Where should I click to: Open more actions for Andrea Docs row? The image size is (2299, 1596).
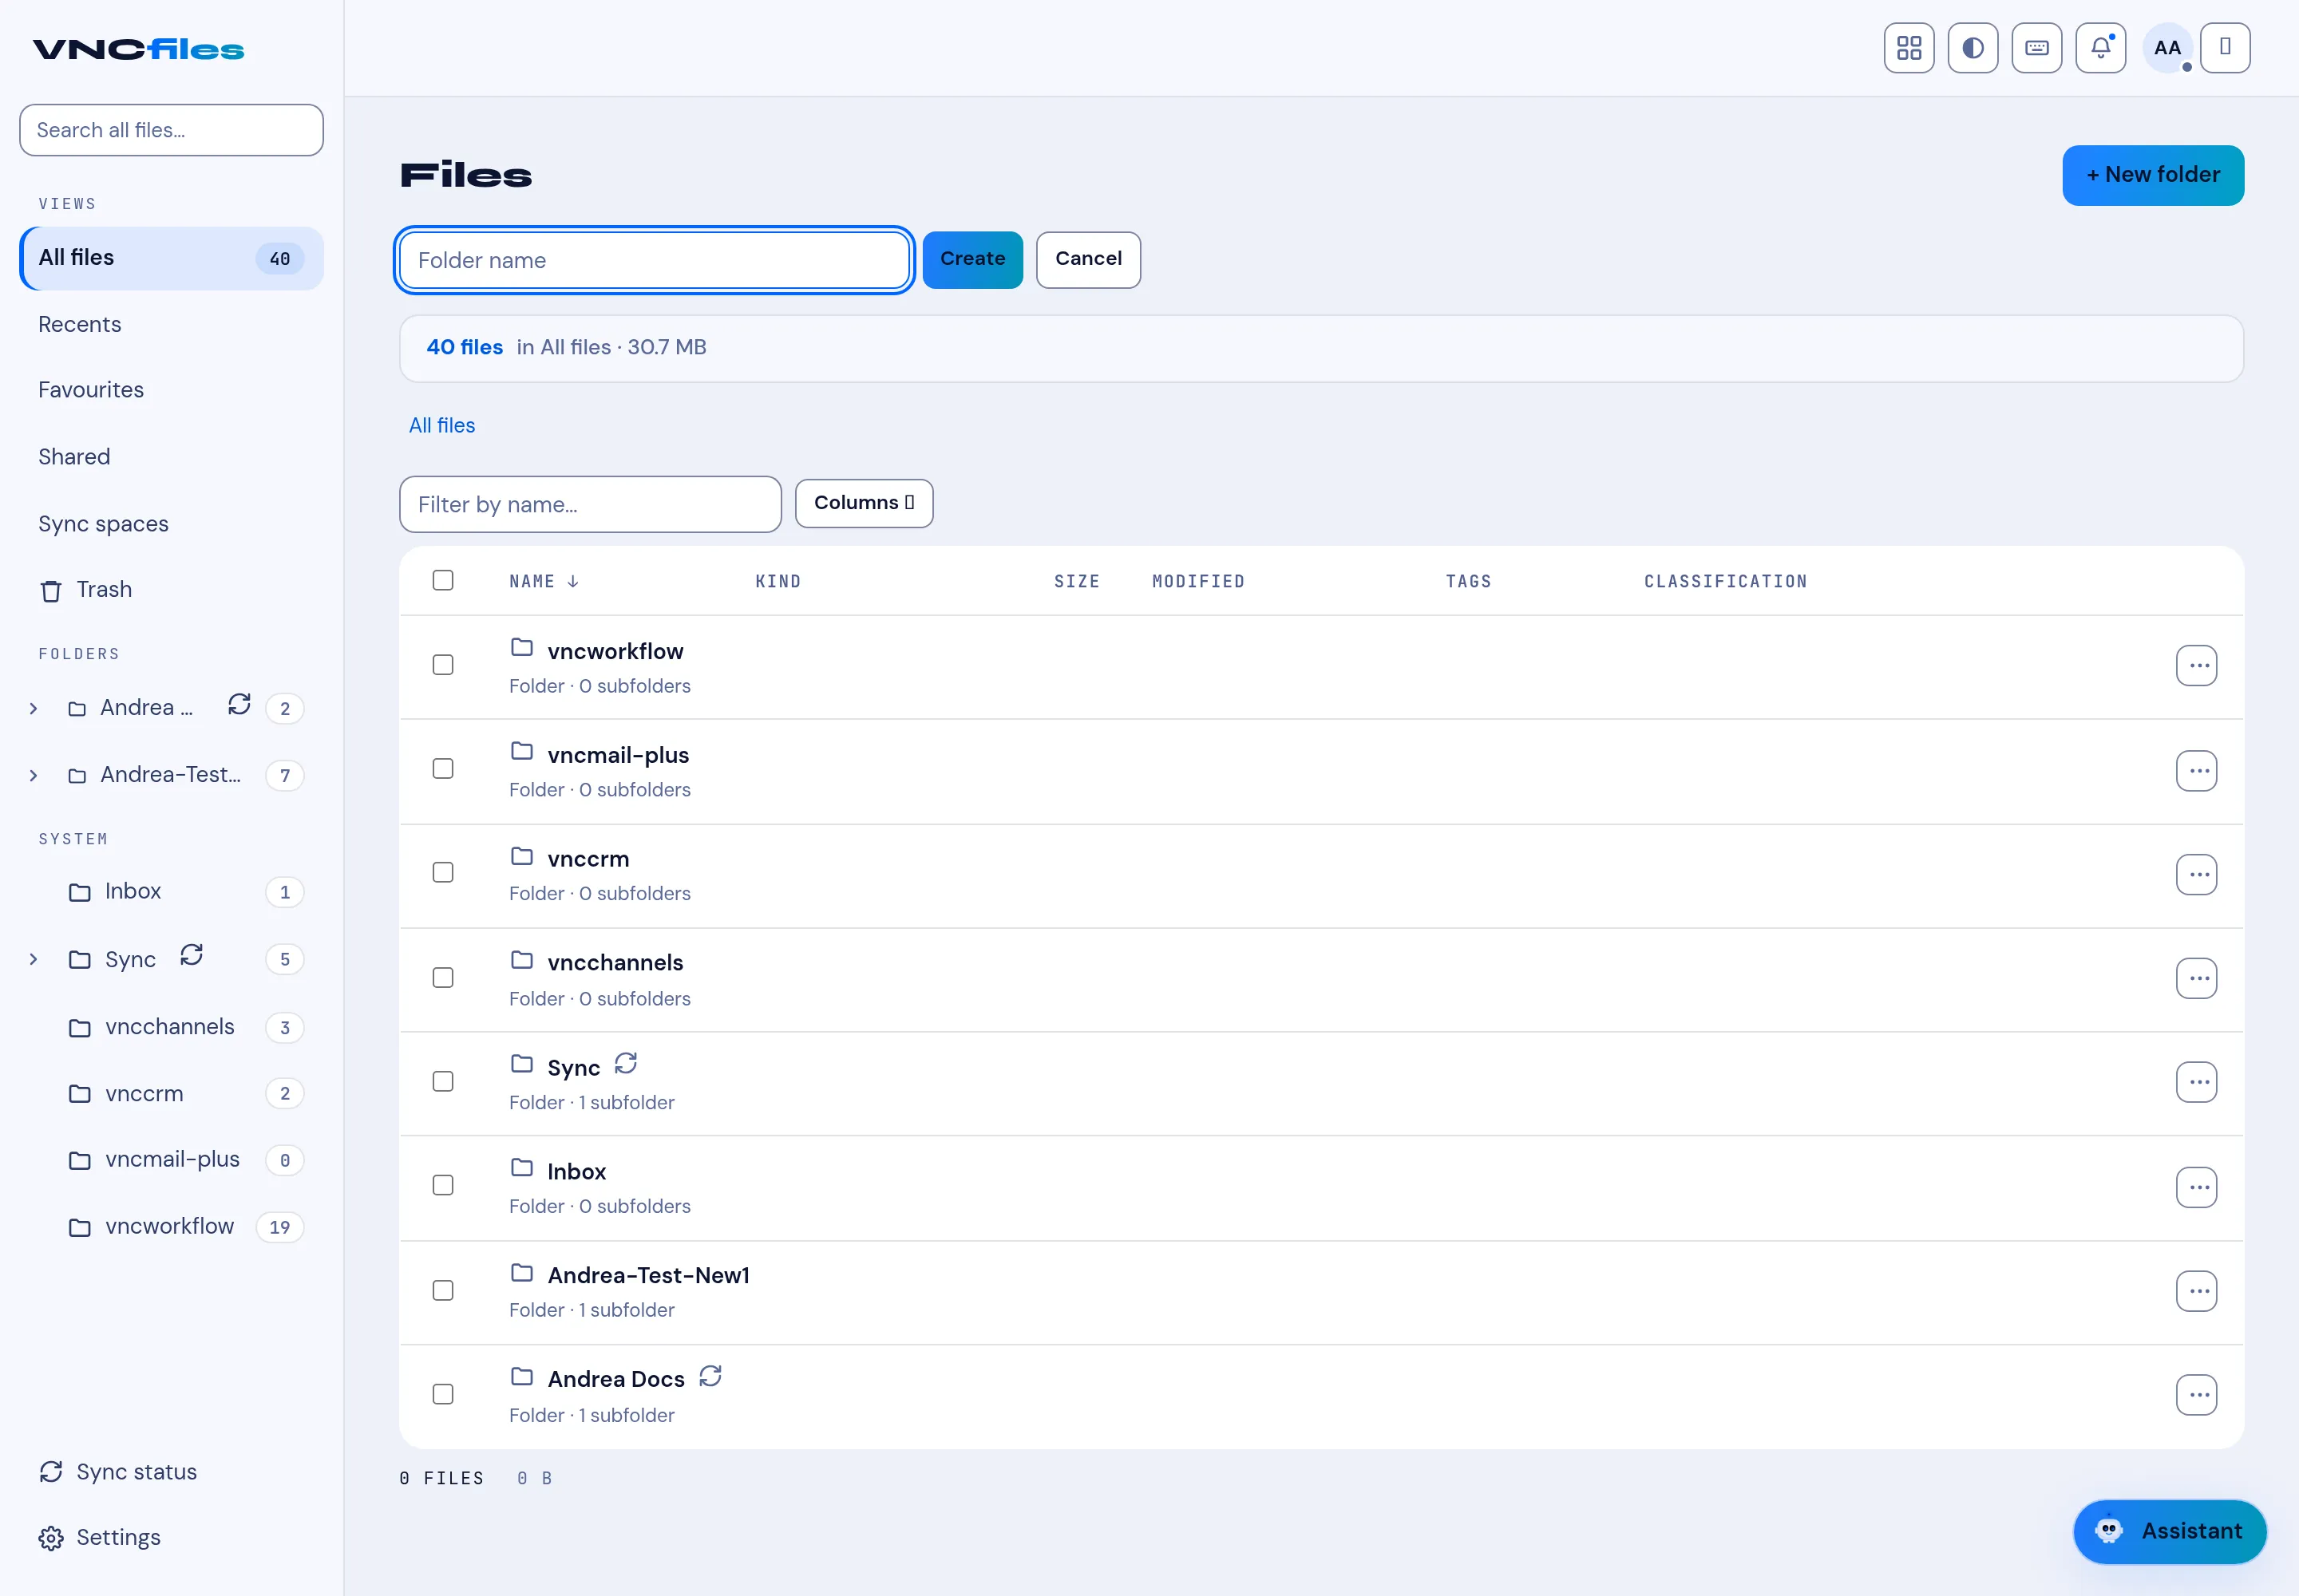2196,1396
